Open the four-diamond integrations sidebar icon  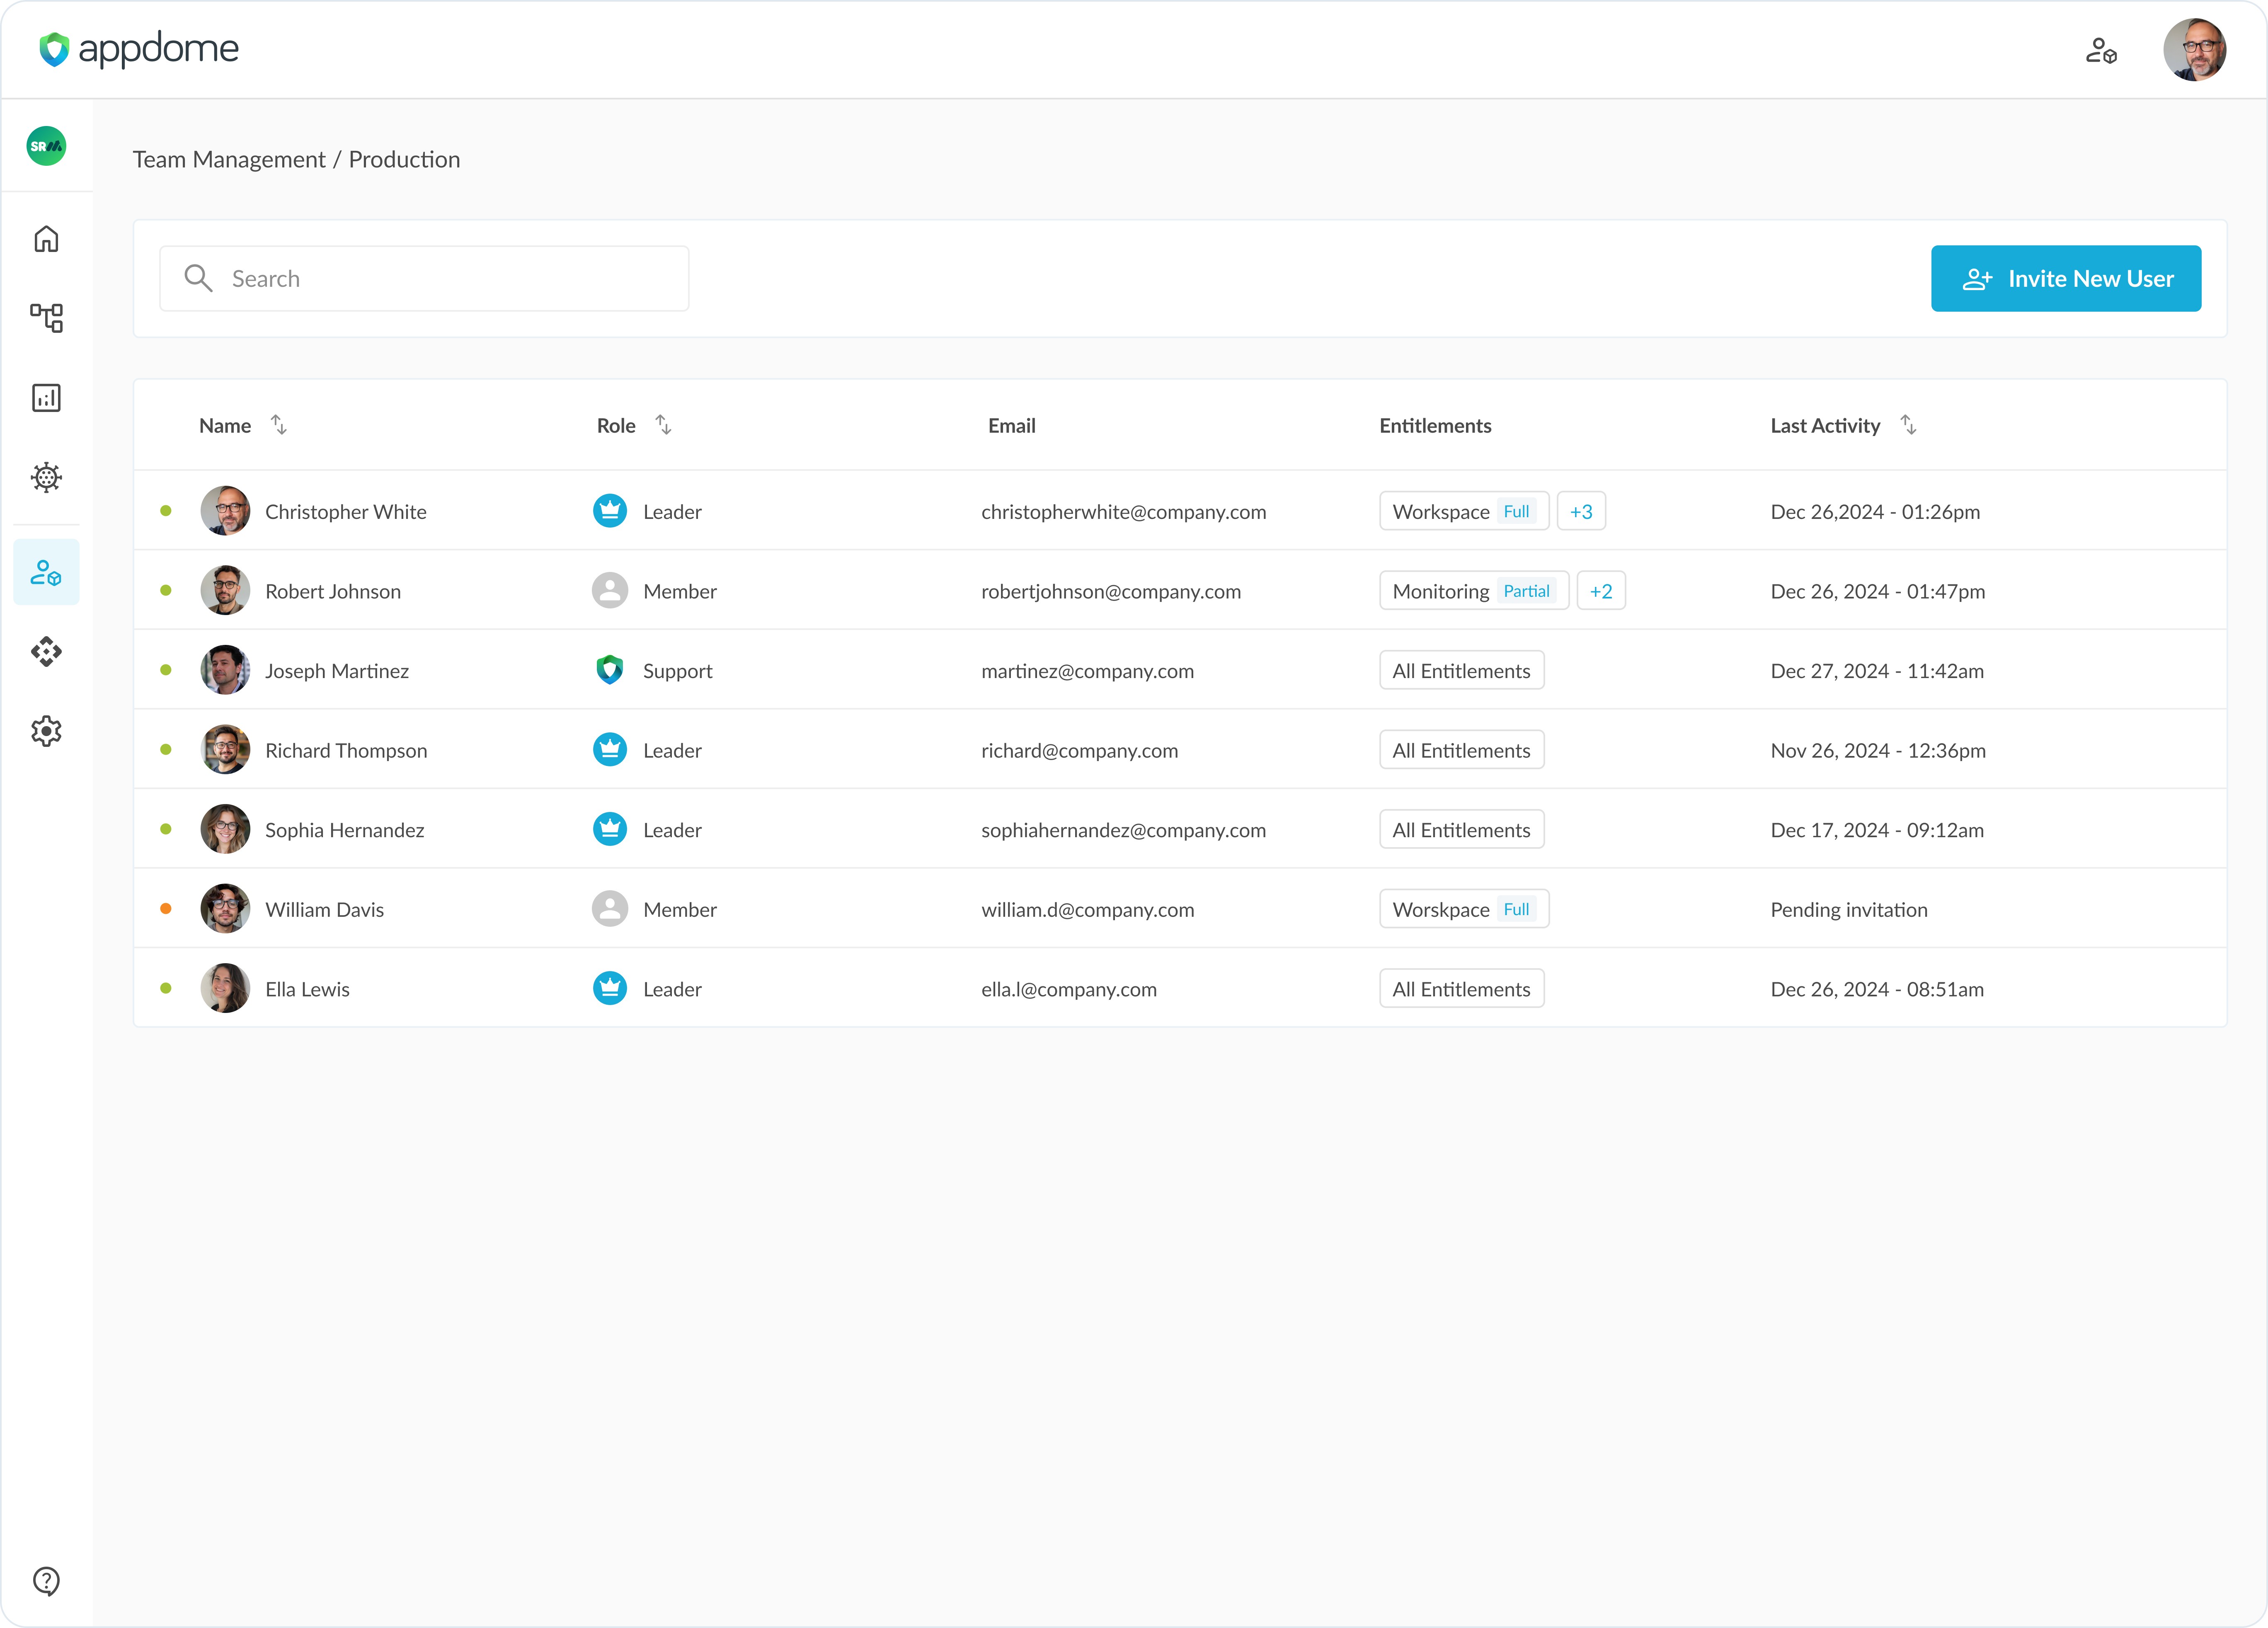point(46,652)
